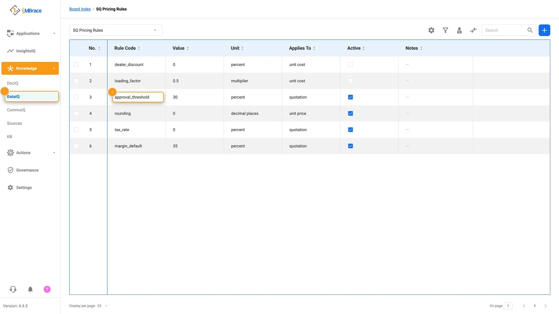
Task: Click the search magnifier icon
Action: coord(530,30)
